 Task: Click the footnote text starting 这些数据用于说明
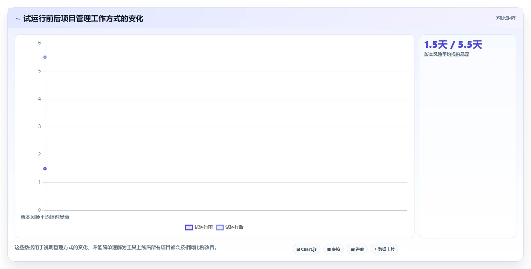pyautogui.click(x=116, y=247)
